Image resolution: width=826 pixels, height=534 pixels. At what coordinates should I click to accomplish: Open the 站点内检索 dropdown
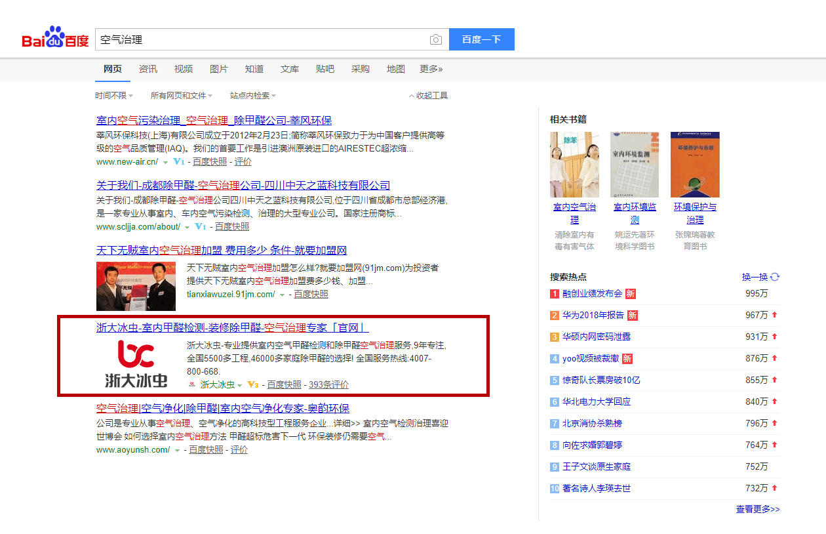(x=253, y=96)
